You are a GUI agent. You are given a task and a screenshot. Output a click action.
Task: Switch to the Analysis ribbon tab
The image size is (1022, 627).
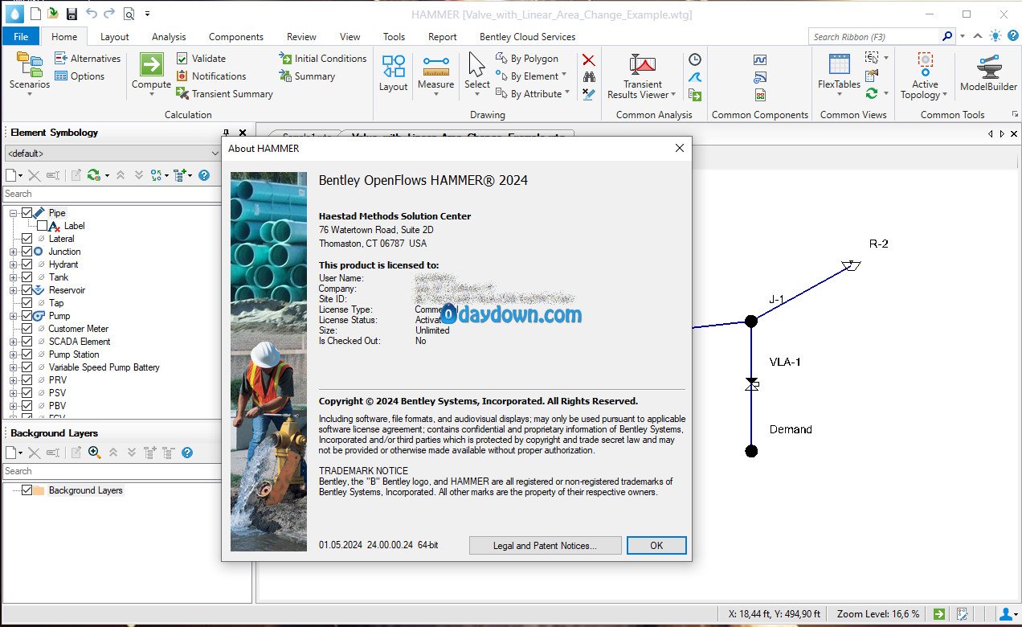[169, 36]
